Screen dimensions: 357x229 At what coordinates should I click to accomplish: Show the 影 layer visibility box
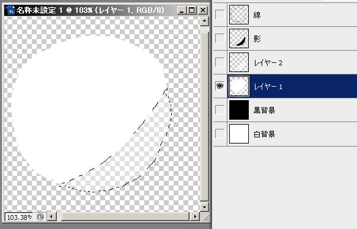219,38
